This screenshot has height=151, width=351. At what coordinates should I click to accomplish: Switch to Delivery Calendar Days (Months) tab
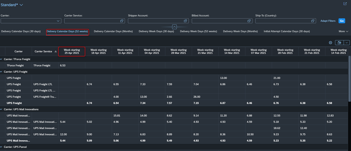113,32
